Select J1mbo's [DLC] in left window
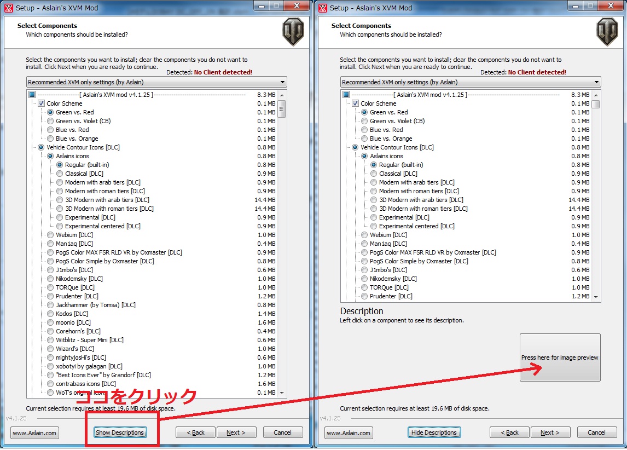This screenshot has width=627, height=450. [x=50, y=270]
